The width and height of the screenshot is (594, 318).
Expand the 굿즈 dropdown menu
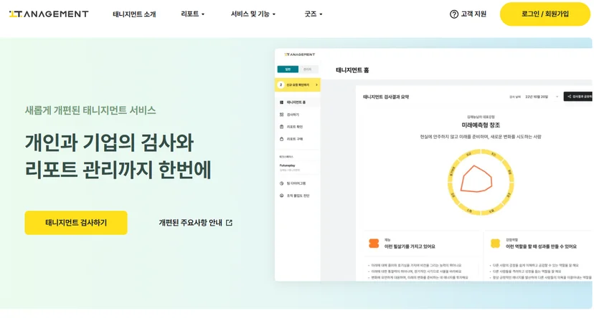pyautogui.click(x=313, y=14)
